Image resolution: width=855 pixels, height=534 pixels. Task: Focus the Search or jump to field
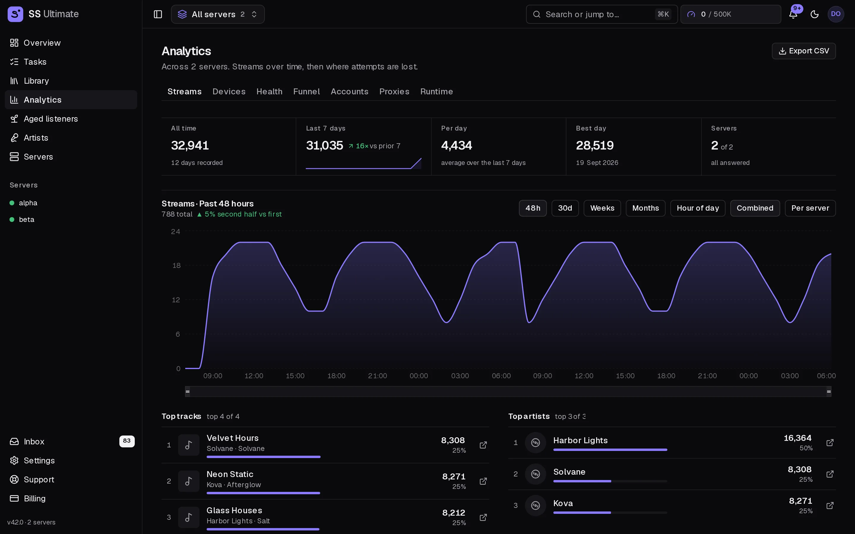[x=602, y=14]
